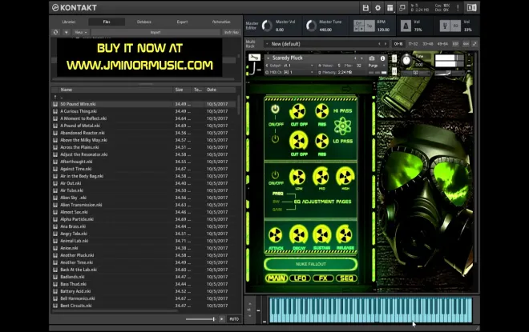Click the panic exclamation mark icon
529x332 pixels.
[458, 8]
